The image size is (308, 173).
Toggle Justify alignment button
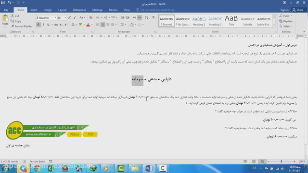(113, 25)
